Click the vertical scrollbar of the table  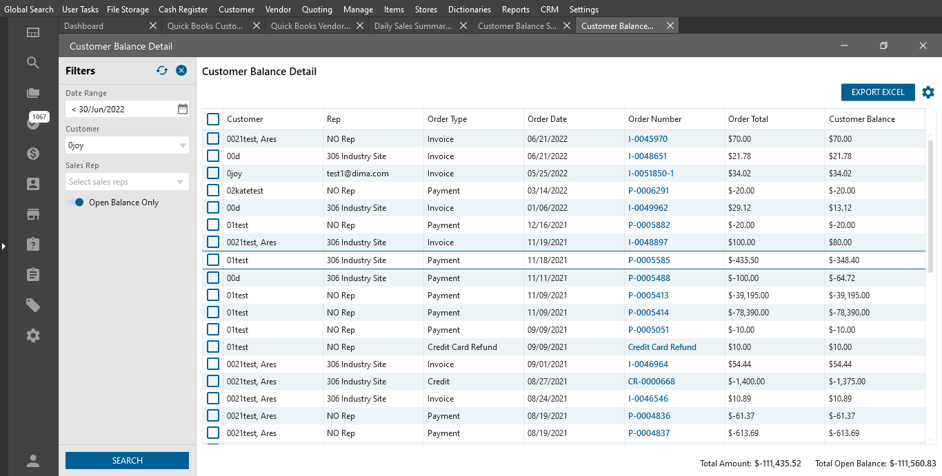pos(930,207)
